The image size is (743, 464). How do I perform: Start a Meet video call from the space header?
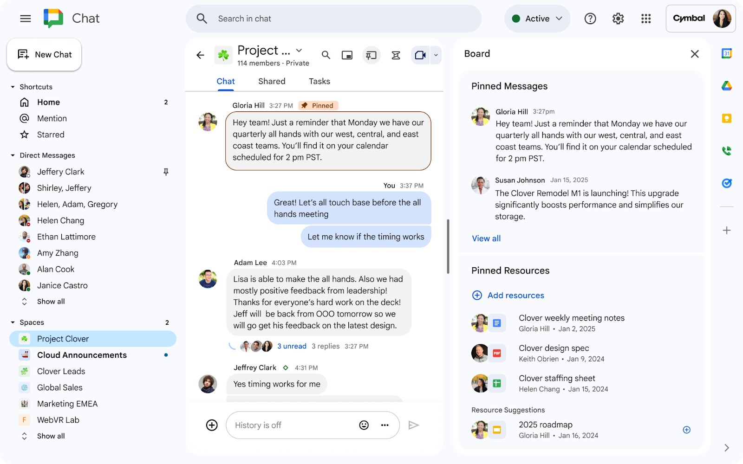pyautogui.click(x=420, y=55)
